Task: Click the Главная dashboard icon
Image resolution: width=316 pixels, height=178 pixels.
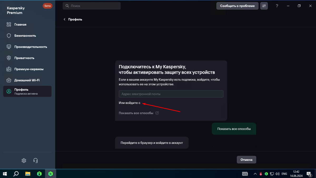Action: 9,25
